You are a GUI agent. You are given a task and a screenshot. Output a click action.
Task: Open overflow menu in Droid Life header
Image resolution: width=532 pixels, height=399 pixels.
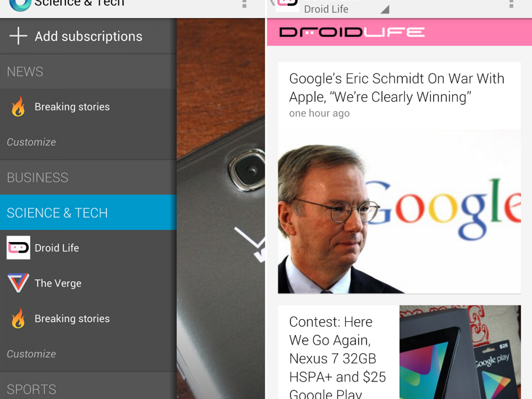click(511, 4)
